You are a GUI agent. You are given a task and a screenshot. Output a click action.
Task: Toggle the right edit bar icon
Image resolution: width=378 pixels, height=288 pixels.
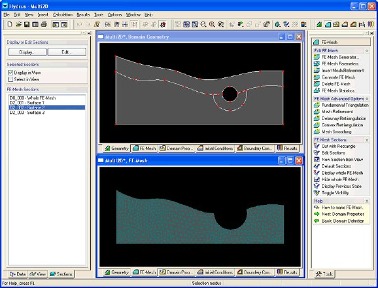[x=64, y=25]
